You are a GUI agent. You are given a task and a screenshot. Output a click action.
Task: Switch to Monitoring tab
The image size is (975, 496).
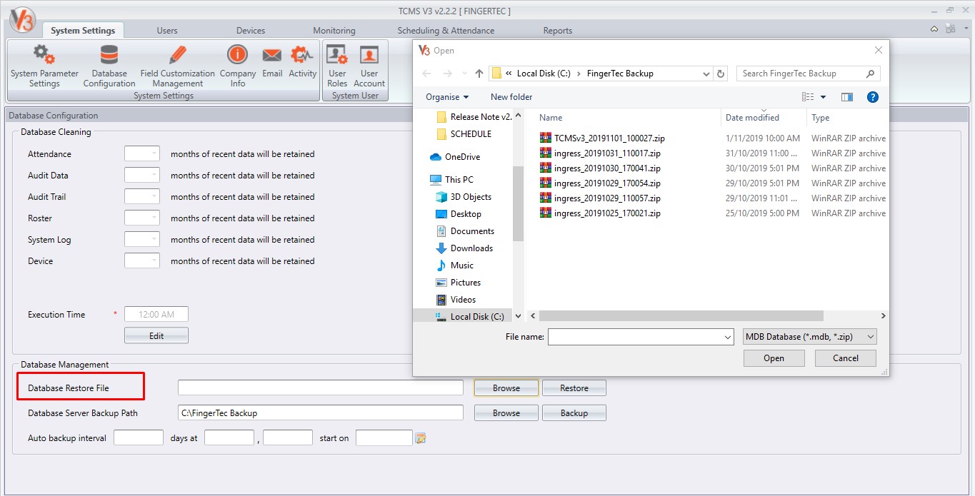click(x=334, y=31)
